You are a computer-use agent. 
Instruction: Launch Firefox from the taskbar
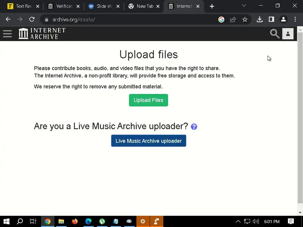point(75,221)
